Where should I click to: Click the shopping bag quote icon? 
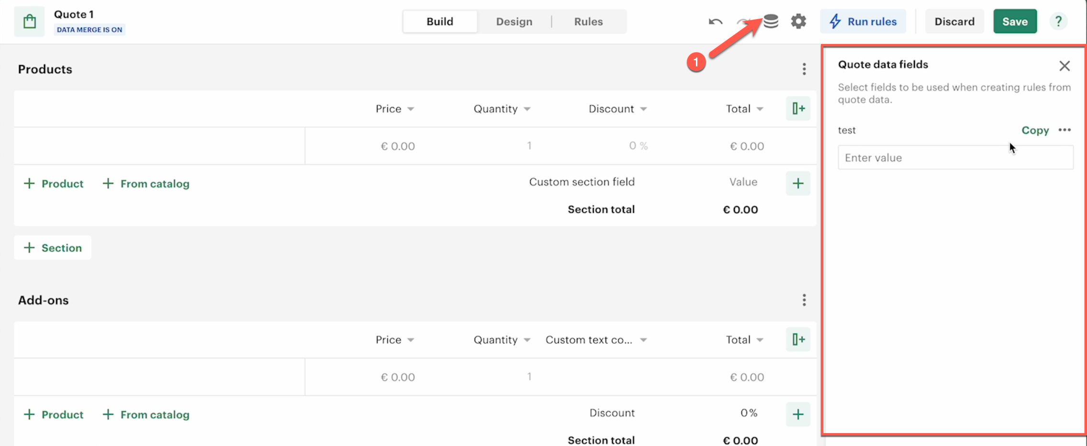pos(30,22)
